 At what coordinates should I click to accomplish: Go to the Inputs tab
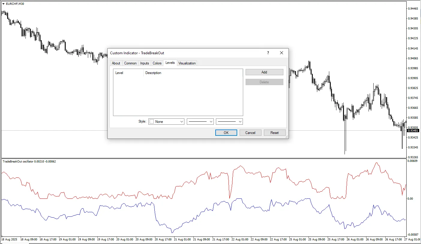click(x=145, y=63)
